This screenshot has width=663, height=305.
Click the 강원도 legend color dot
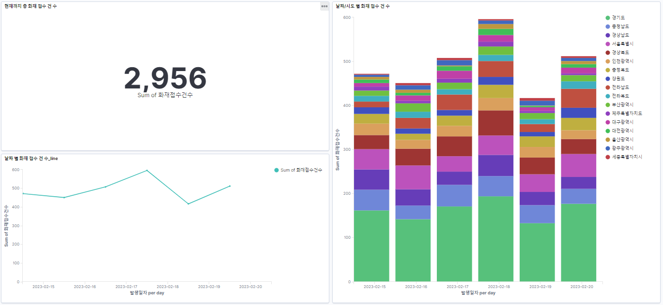[608, 79]
